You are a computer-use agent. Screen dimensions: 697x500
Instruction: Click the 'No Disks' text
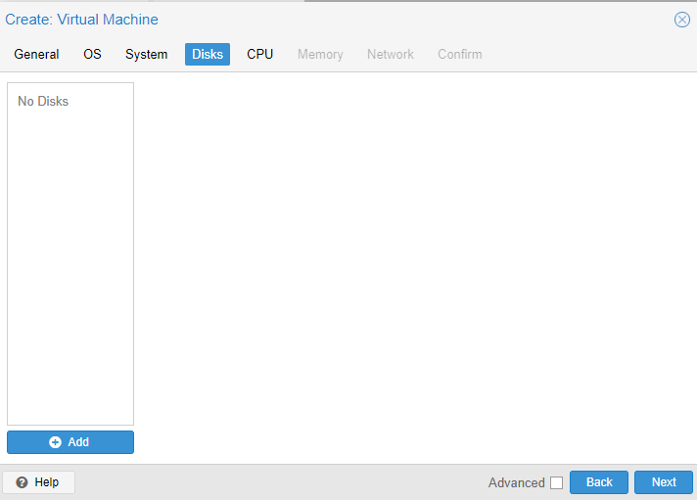click(43, 102)
